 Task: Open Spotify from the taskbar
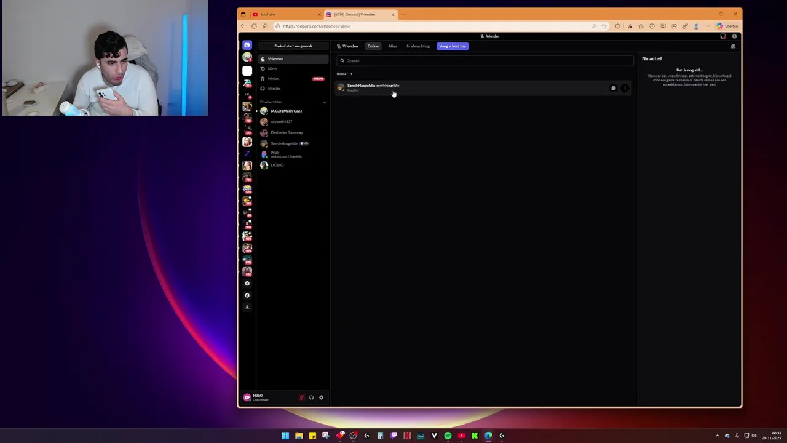tap(448, 436)
